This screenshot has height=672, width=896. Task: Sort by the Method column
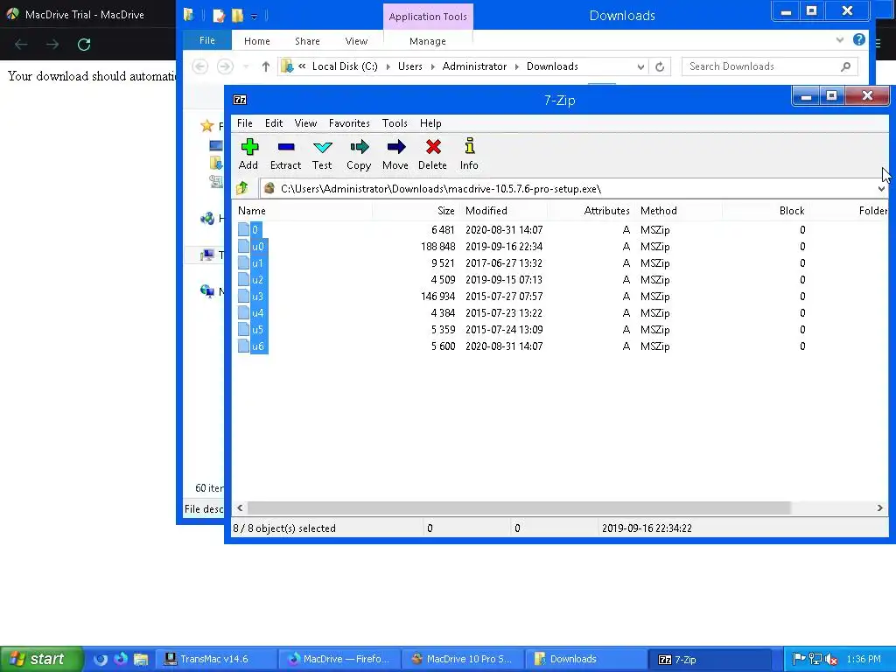pos(679,211)
